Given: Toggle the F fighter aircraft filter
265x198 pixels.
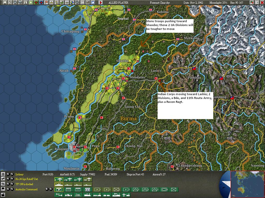Looking at the screenshot, I should pyautogui.click(x=59, y=179).
